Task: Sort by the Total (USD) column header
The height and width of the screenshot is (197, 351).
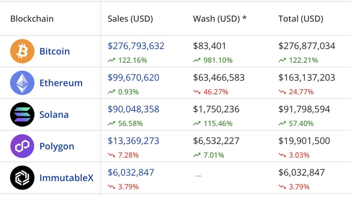Action: coord(300,19)
